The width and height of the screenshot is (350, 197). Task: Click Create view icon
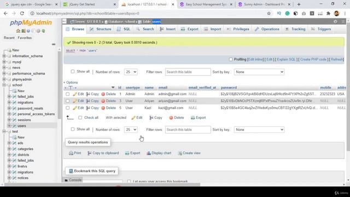coord(180,153)
